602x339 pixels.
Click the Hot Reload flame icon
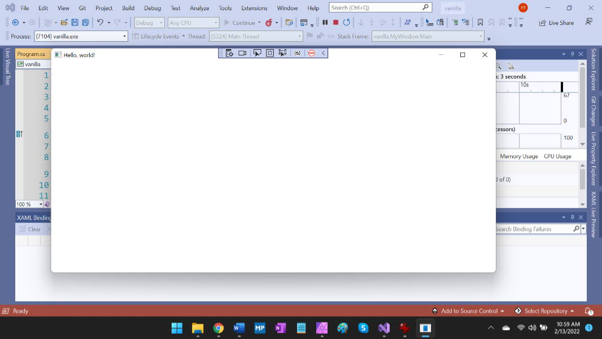point(269,23)
